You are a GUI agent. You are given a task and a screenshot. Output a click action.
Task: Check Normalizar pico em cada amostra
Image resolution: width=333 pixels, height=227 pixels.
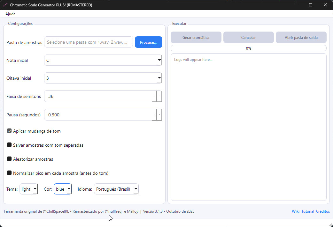9,173
